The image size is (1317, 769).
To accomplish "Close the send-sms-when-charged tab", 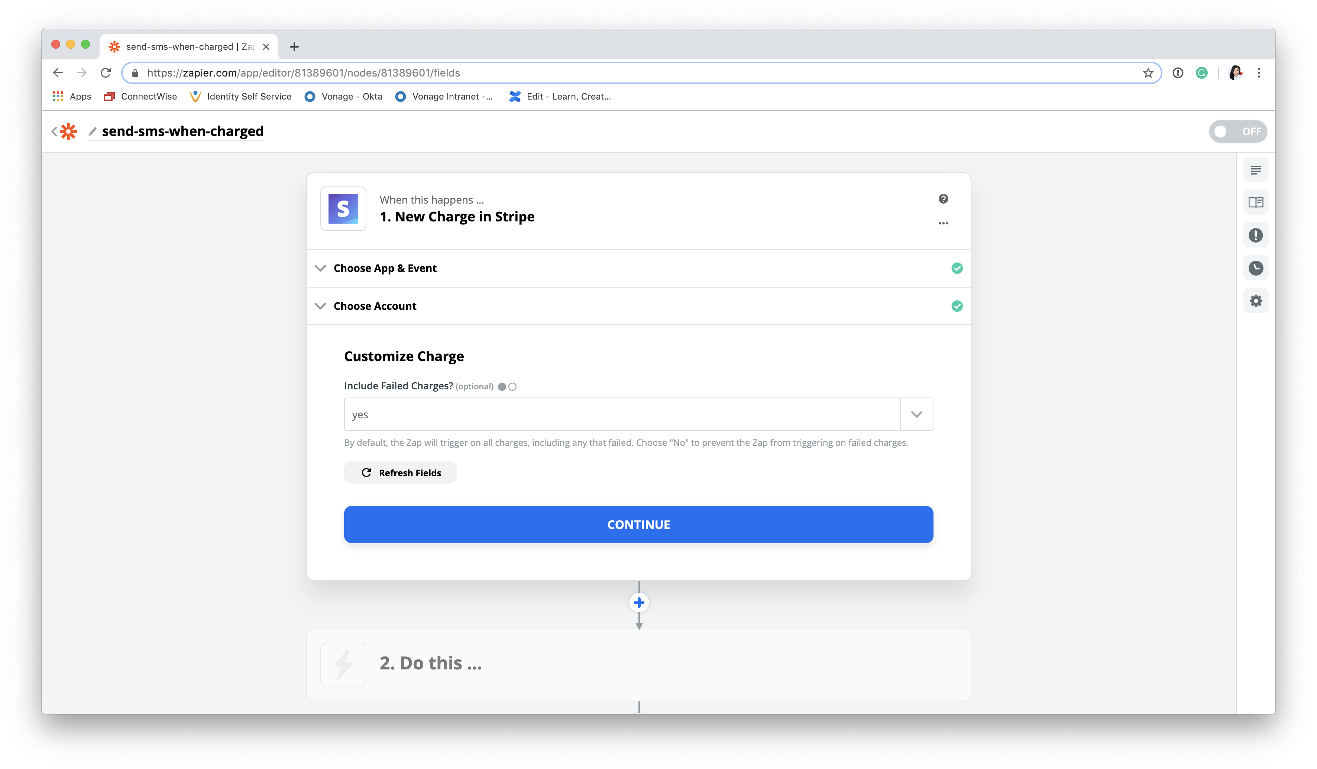I will 266,47.
